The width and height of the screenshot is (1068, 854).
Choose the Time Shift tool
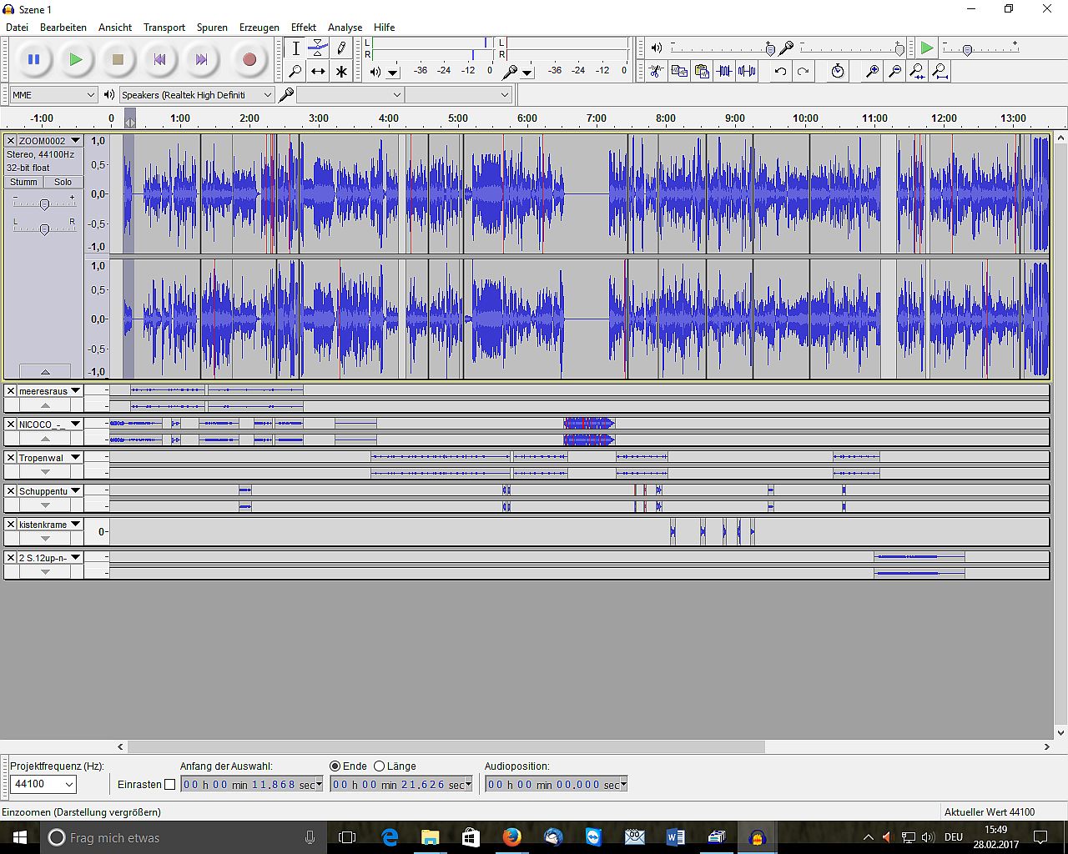coord(318,72)
